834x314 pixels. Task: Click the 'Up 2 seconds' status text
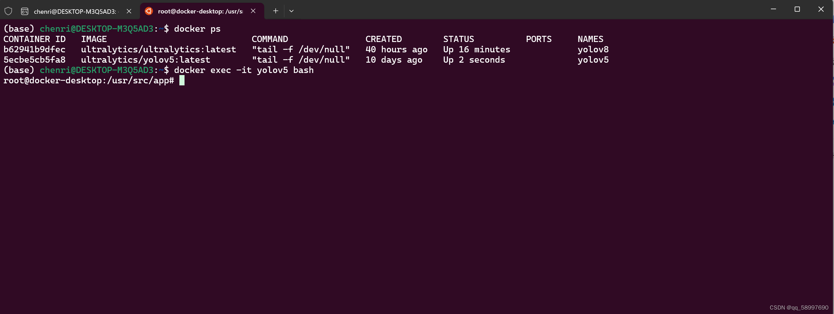tap(474, 60)
